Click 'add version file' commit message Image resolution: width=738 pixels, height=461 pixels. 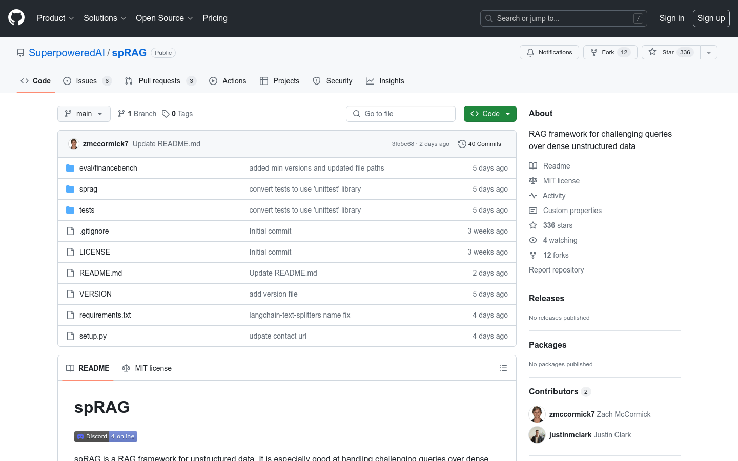[x=273, y=294]
